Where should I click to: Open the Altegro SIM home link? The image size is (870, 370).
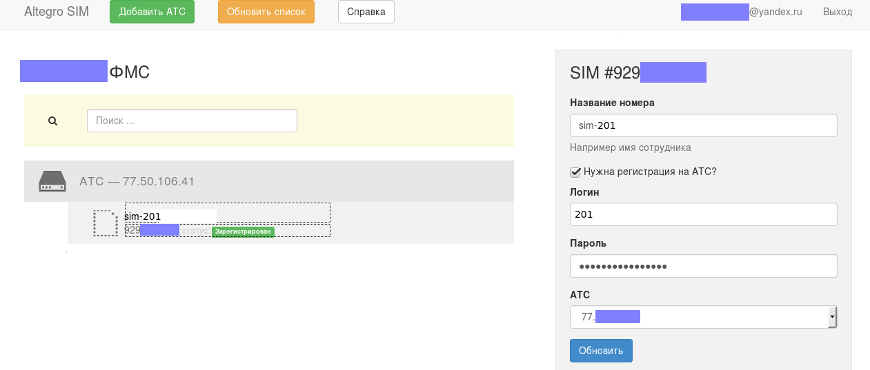click(x=57, y=12)
